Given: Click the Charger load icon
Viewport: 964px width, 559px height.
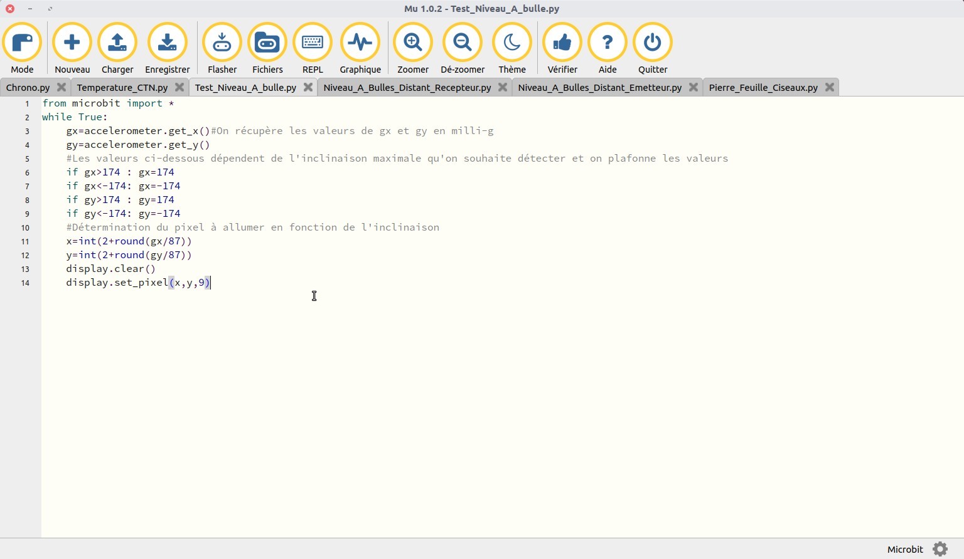Looking at the screenshot, I should coord(117,43).
